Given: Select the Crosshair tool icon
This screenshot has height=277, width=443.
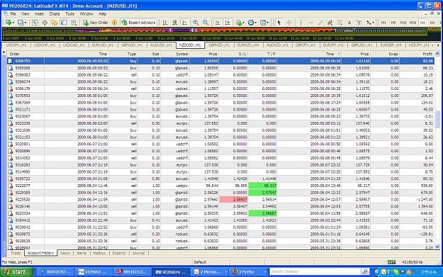Looking at the screenshot, I should tap(289, 23).
